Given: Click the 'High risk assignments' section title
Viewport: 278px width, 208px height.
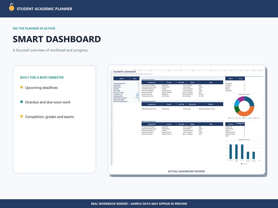Looking at the screenshot, I should click(x=149, y=121).
